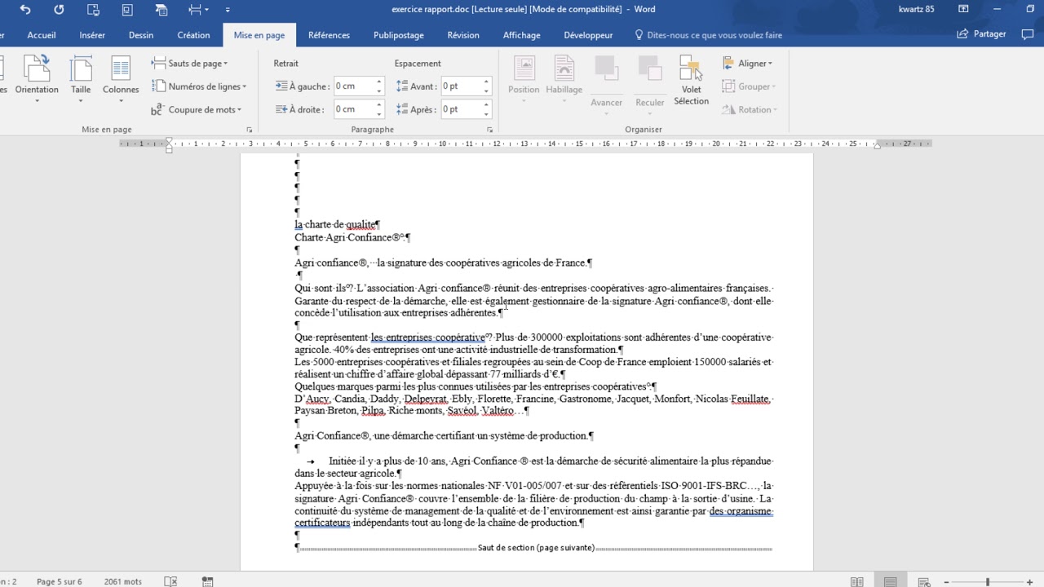Click the zoom out minus button
The width and height of the screenshot is (1044, 587).
pos(946,582)
